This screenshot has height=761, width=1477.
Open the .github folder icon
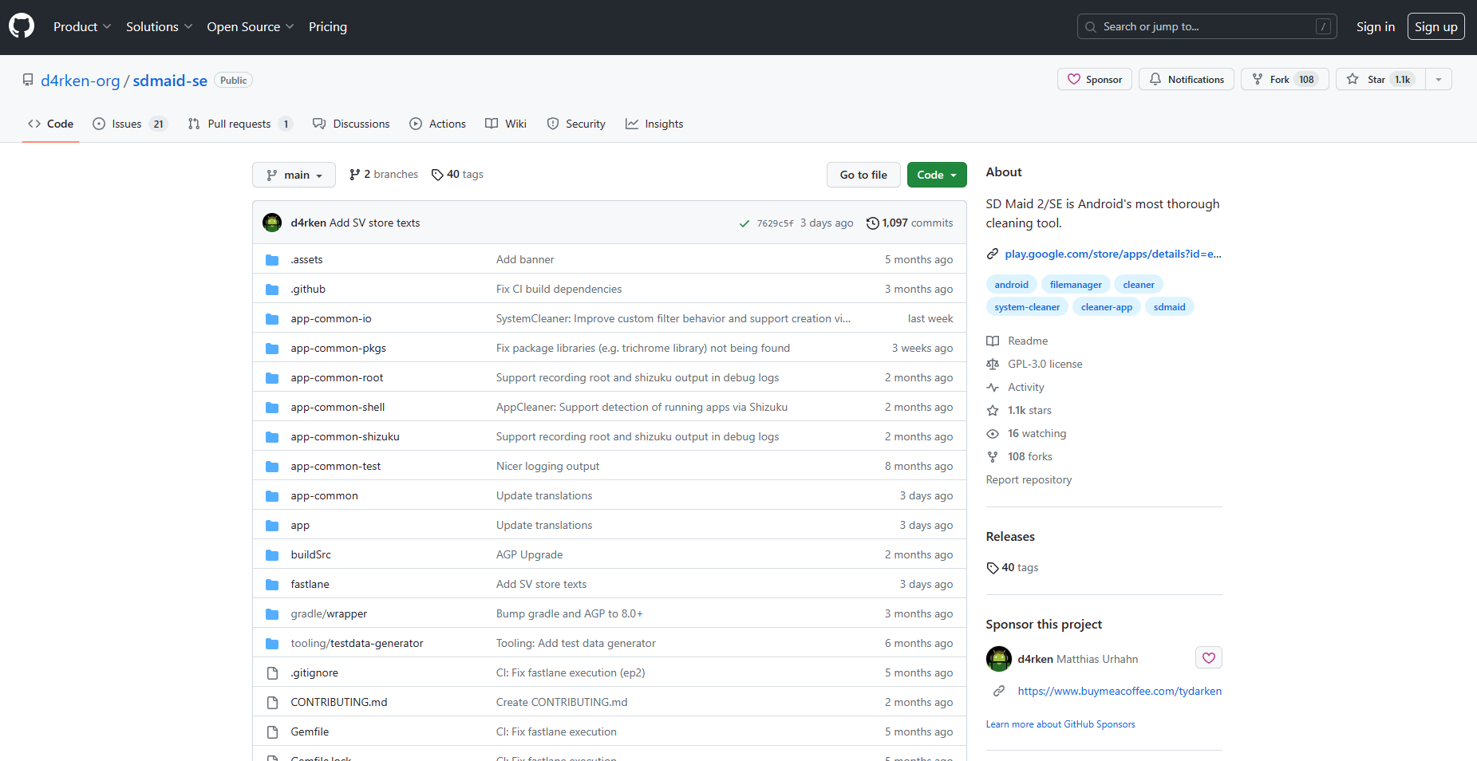pos(272,290)
